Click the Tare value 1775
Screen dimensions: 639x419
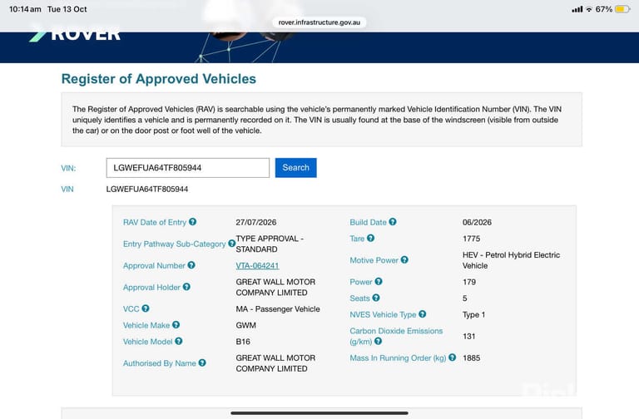pyautogui.click(x=471, y=239)
